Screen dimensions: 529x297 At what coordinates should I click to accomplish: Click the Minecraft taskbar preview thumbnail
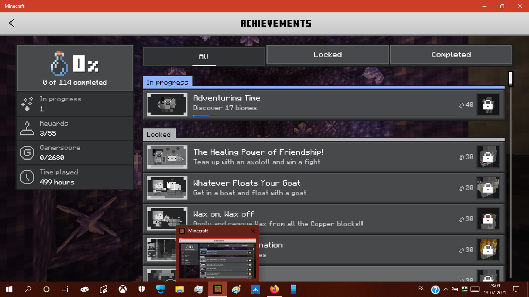pos(217,257)
